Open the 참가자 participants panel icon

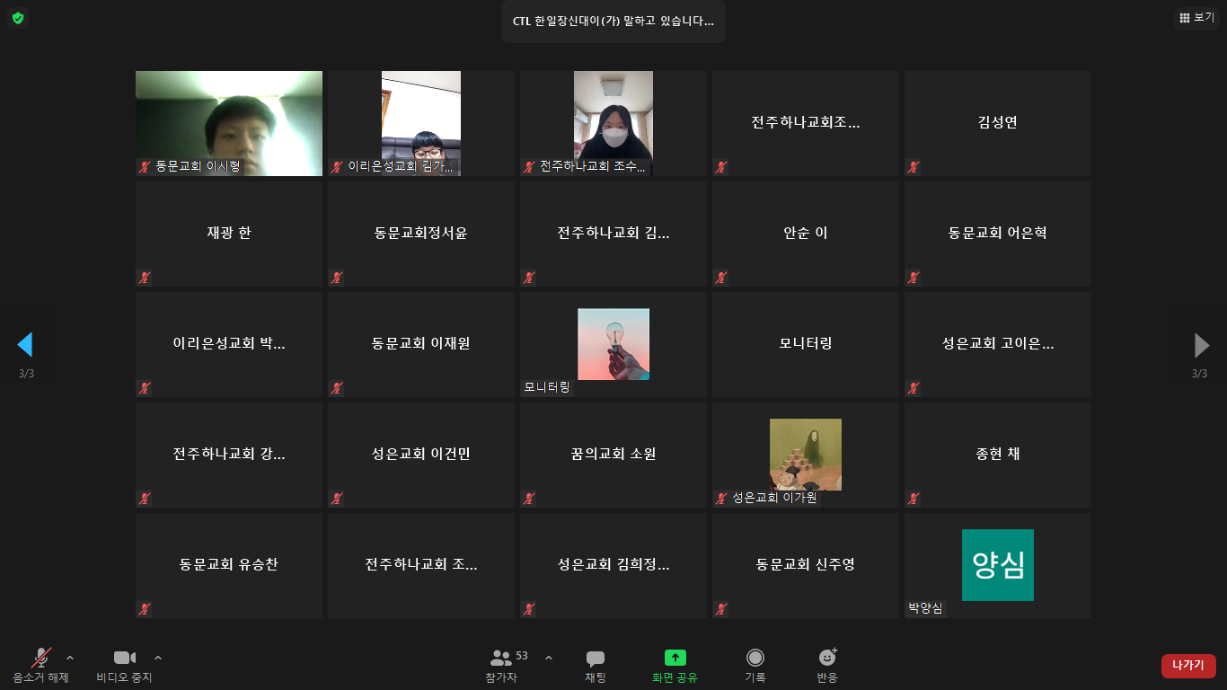tap(500, 658)
